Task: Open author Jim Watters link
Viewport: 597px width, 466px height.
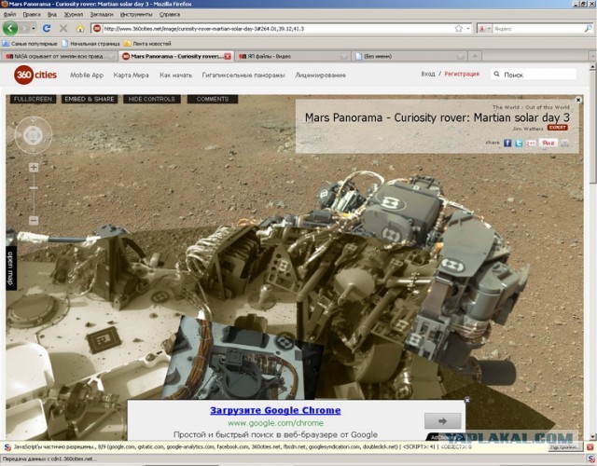Action: (x=527, y=129)
